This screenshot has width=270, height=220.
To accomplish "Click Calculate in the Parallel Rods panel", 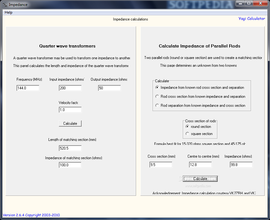I will point(200,179).
